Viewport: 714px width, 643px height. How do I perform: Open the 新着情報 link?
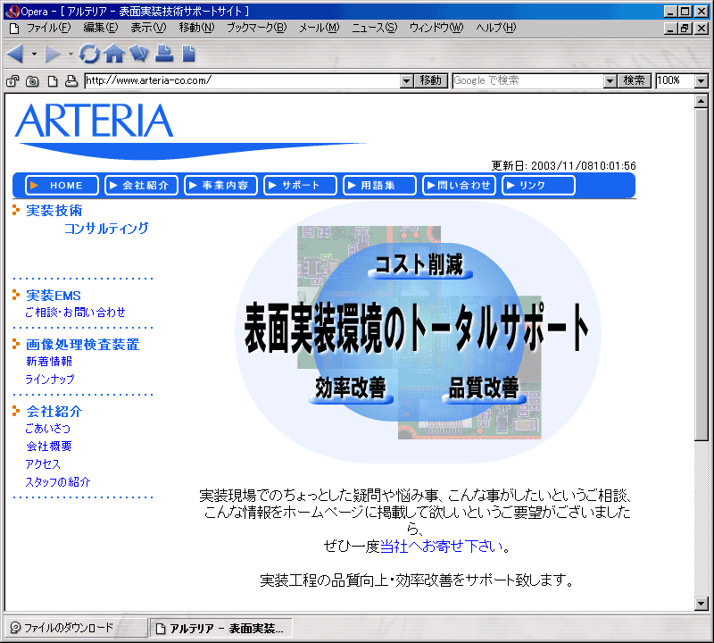pos(49,362)
